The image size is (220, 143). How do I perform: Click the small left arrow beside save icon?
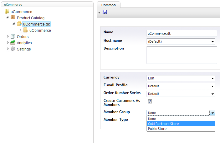99,12
